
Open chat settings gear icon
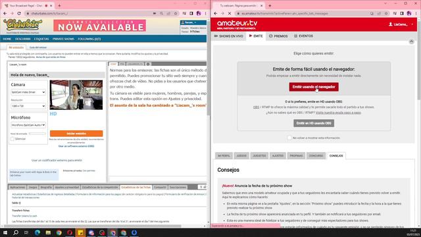click(147, 64)
